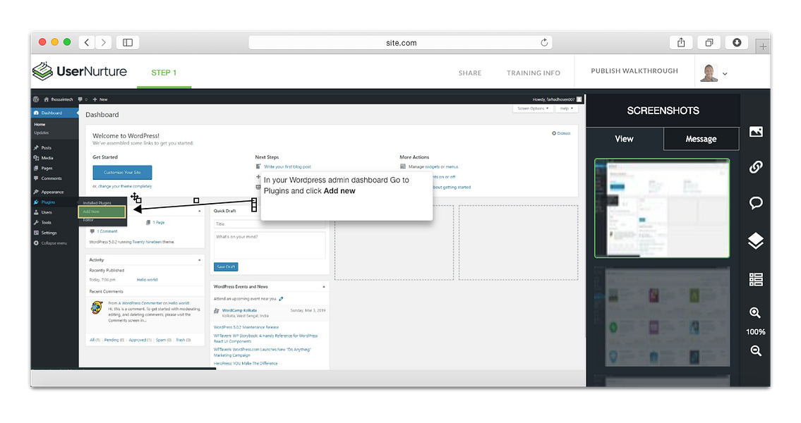
Task: Open the user avatar profile
Action: click(709, 73)
